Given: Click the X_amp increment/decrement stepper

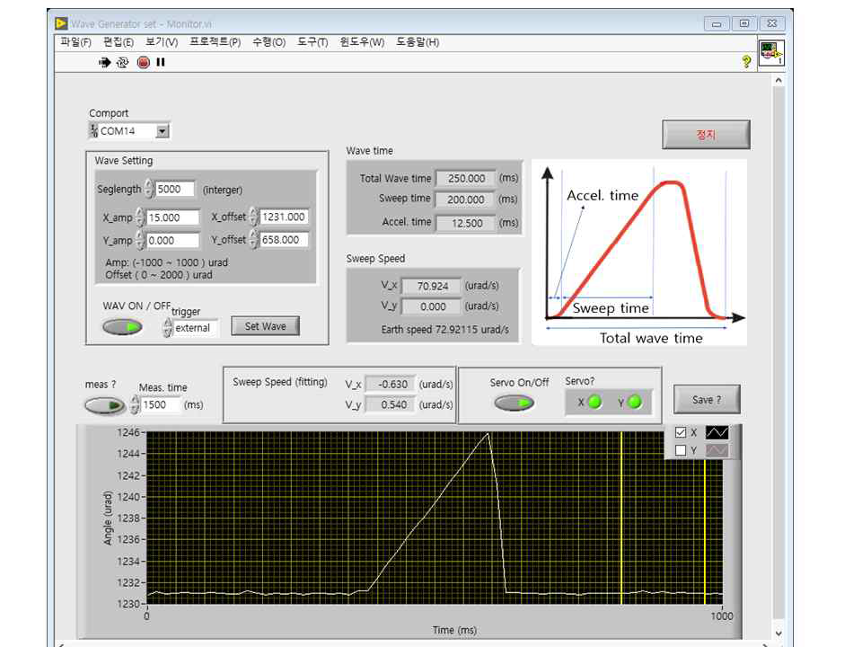Looking at the screenshot, I should point(140,217).
